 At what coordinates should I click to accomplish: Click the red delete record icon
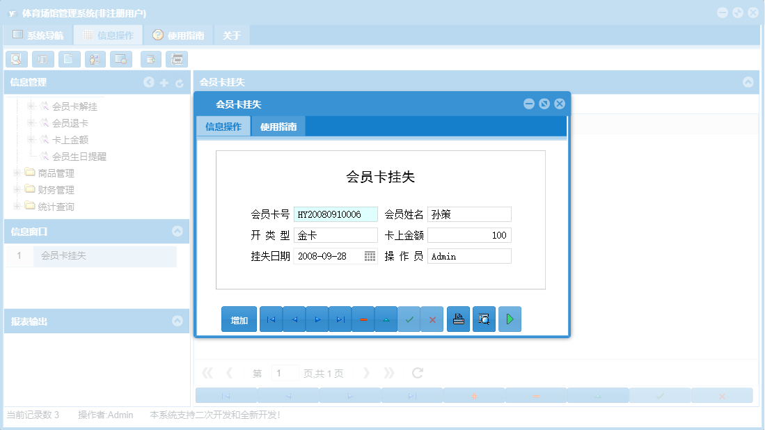coord(363,319)
